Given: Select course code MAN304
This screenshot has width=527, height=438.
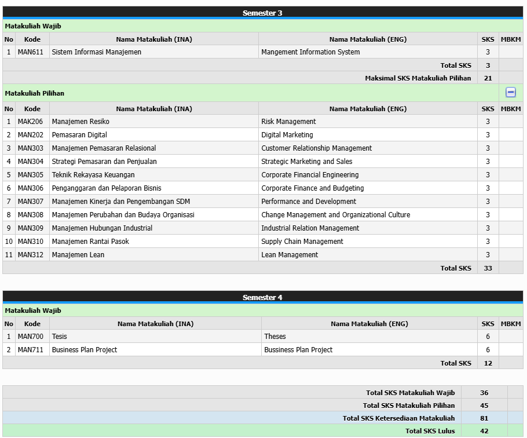Looking at the screenshot, I should click(x=31, y=161).
